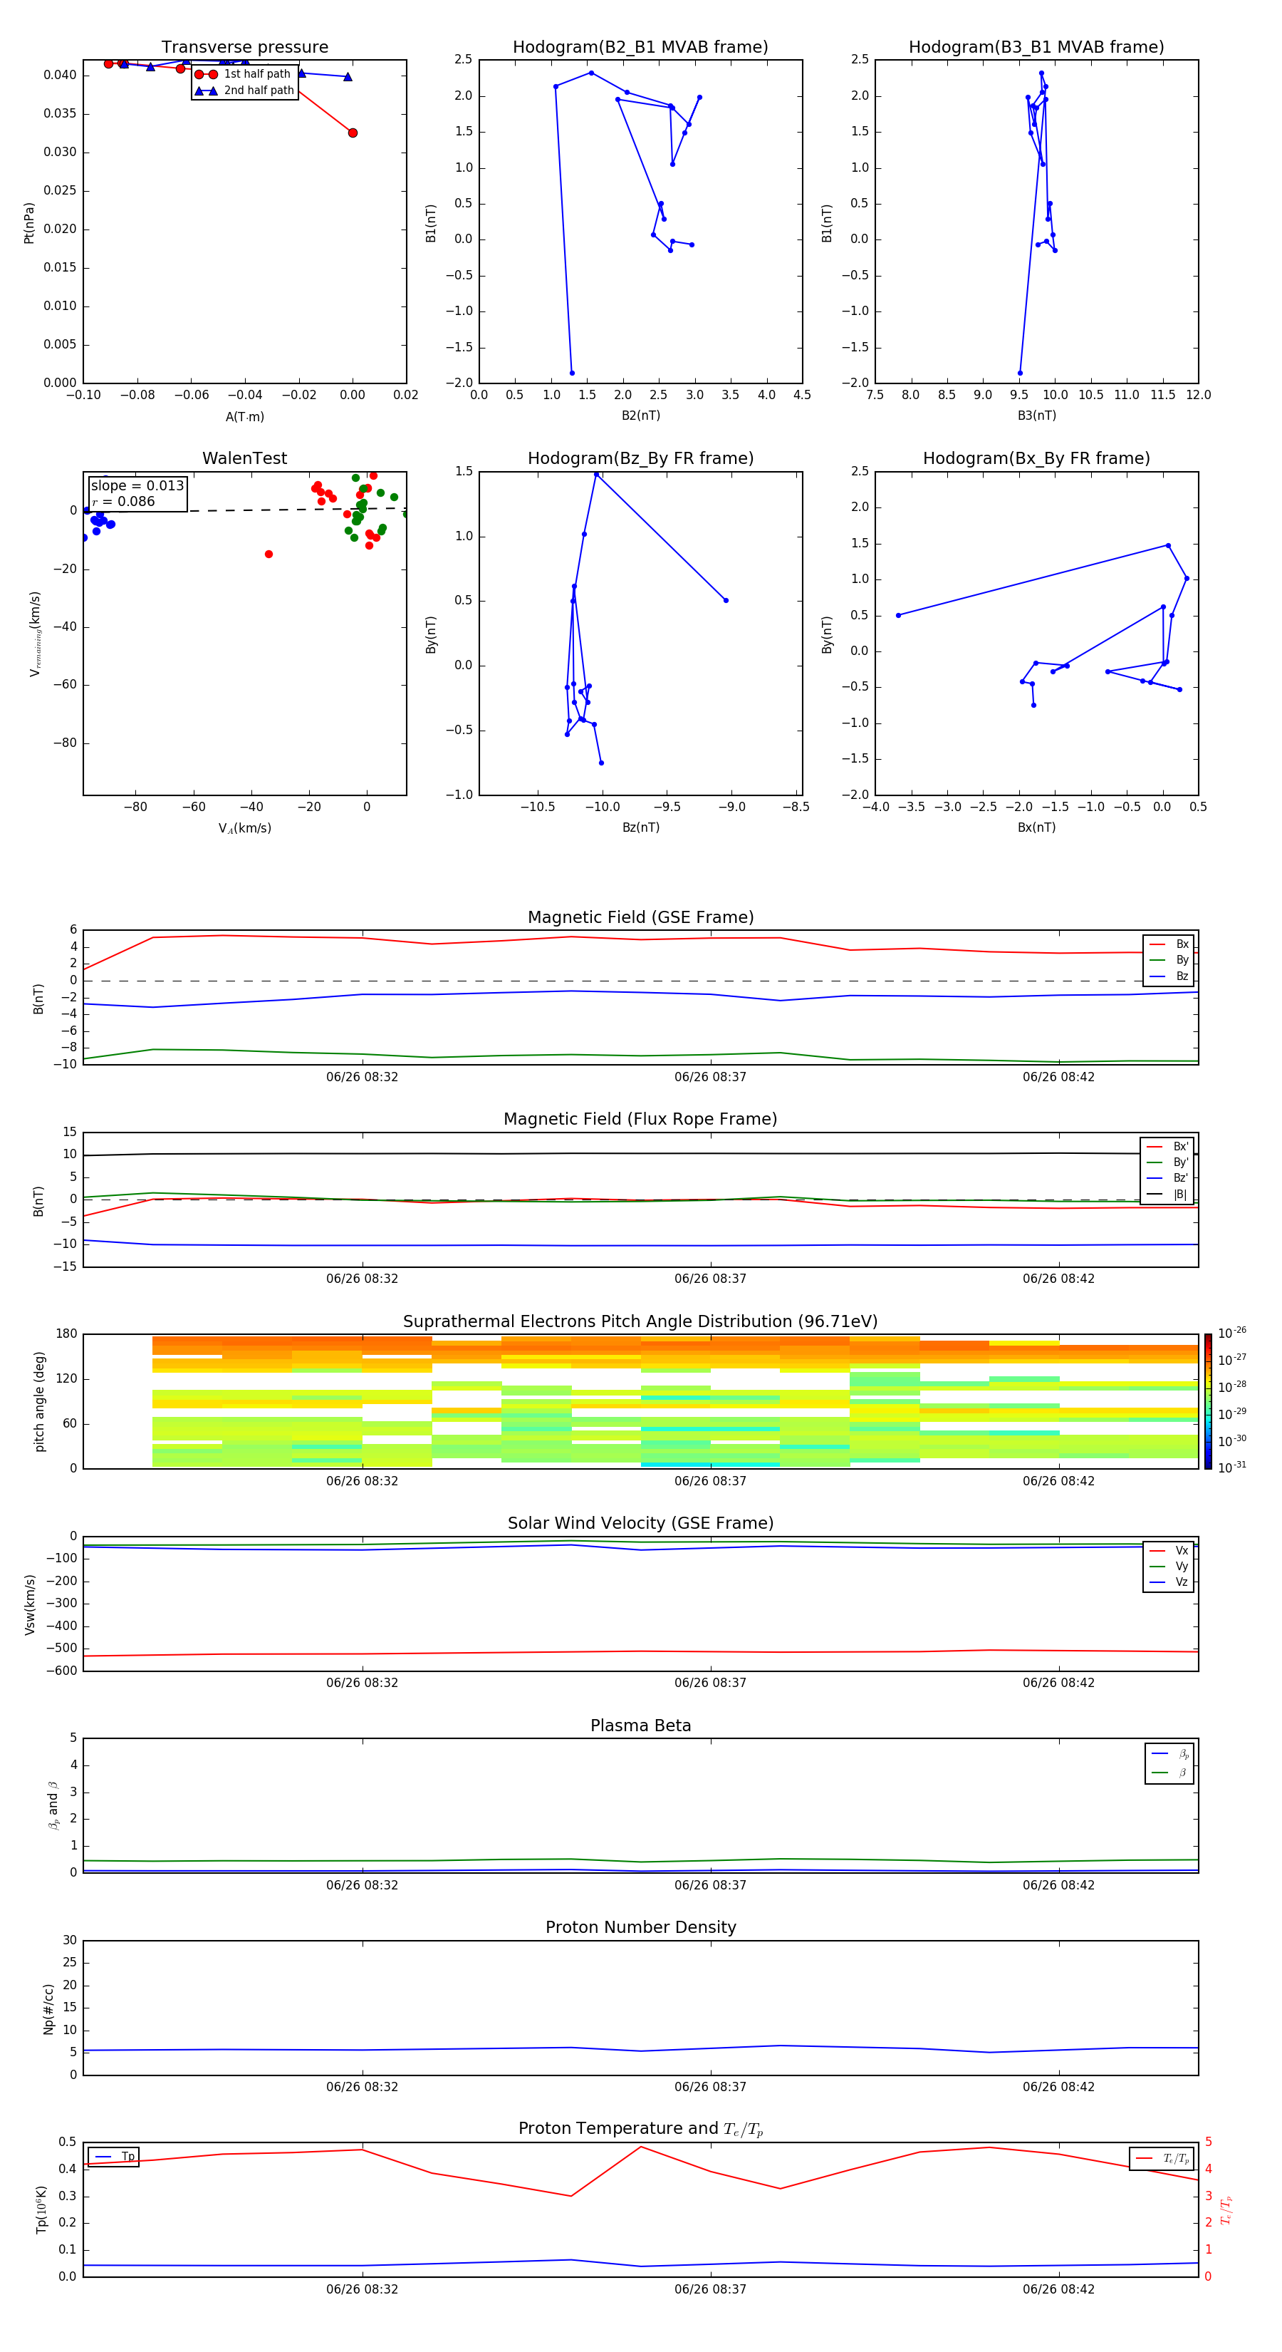
Task: Click the By legend entry in GSE magnetic field
Action: point(1169,959)
